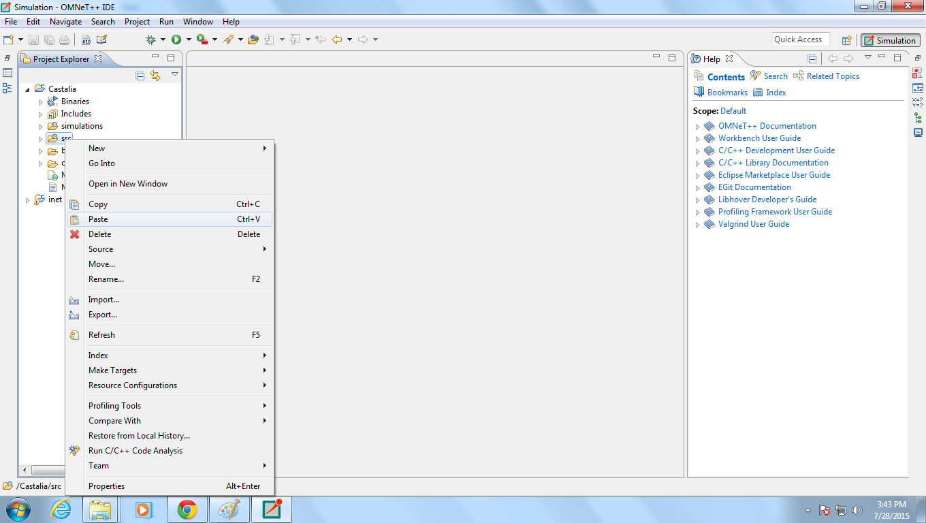Expand Workbench User Guide topic

pyautogui.click(x=697, y=138)
